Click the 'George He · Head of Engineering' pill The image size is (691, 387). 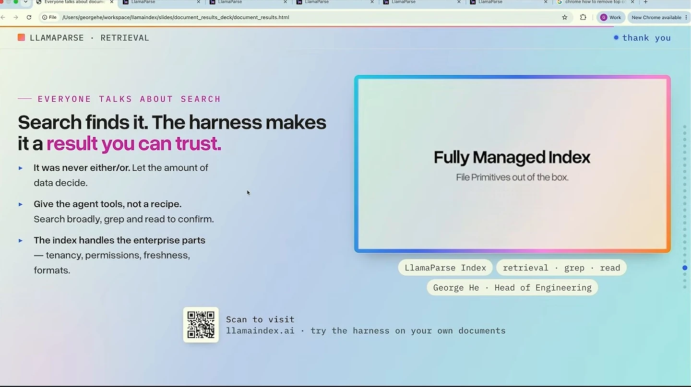(512, 287)
